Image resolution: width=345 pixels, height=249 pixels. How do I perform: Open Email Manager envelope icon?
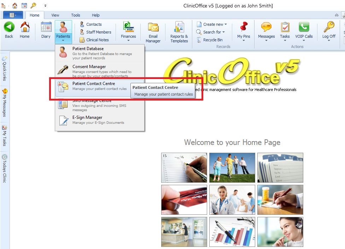click(x=153, y=27)
